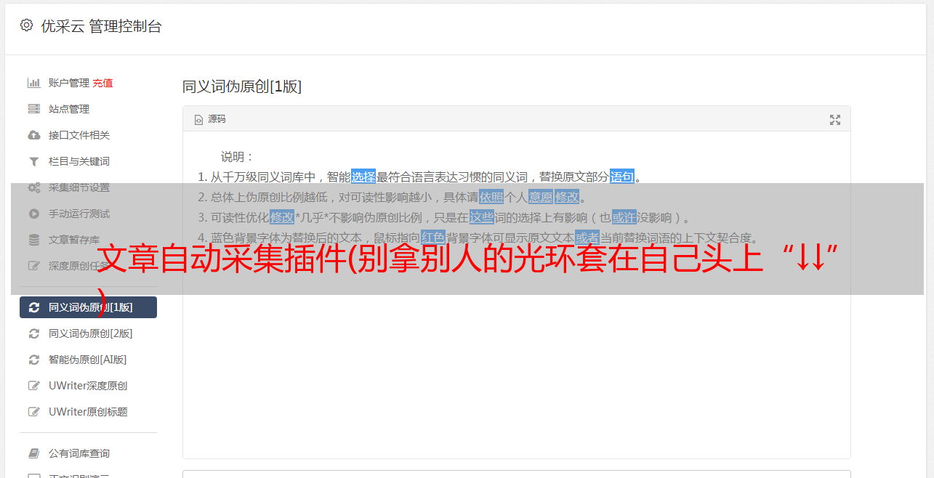Click the funnel icon for 栏目与关键词
Viewport: 934px width, 478px height.
[x=33, y=161]
